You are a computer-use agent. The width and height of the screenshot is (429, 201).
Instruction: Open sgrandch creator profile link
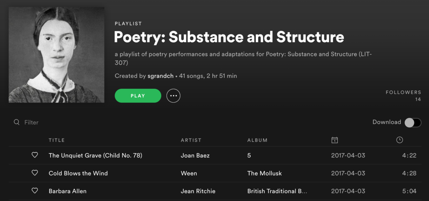[160, 76]
